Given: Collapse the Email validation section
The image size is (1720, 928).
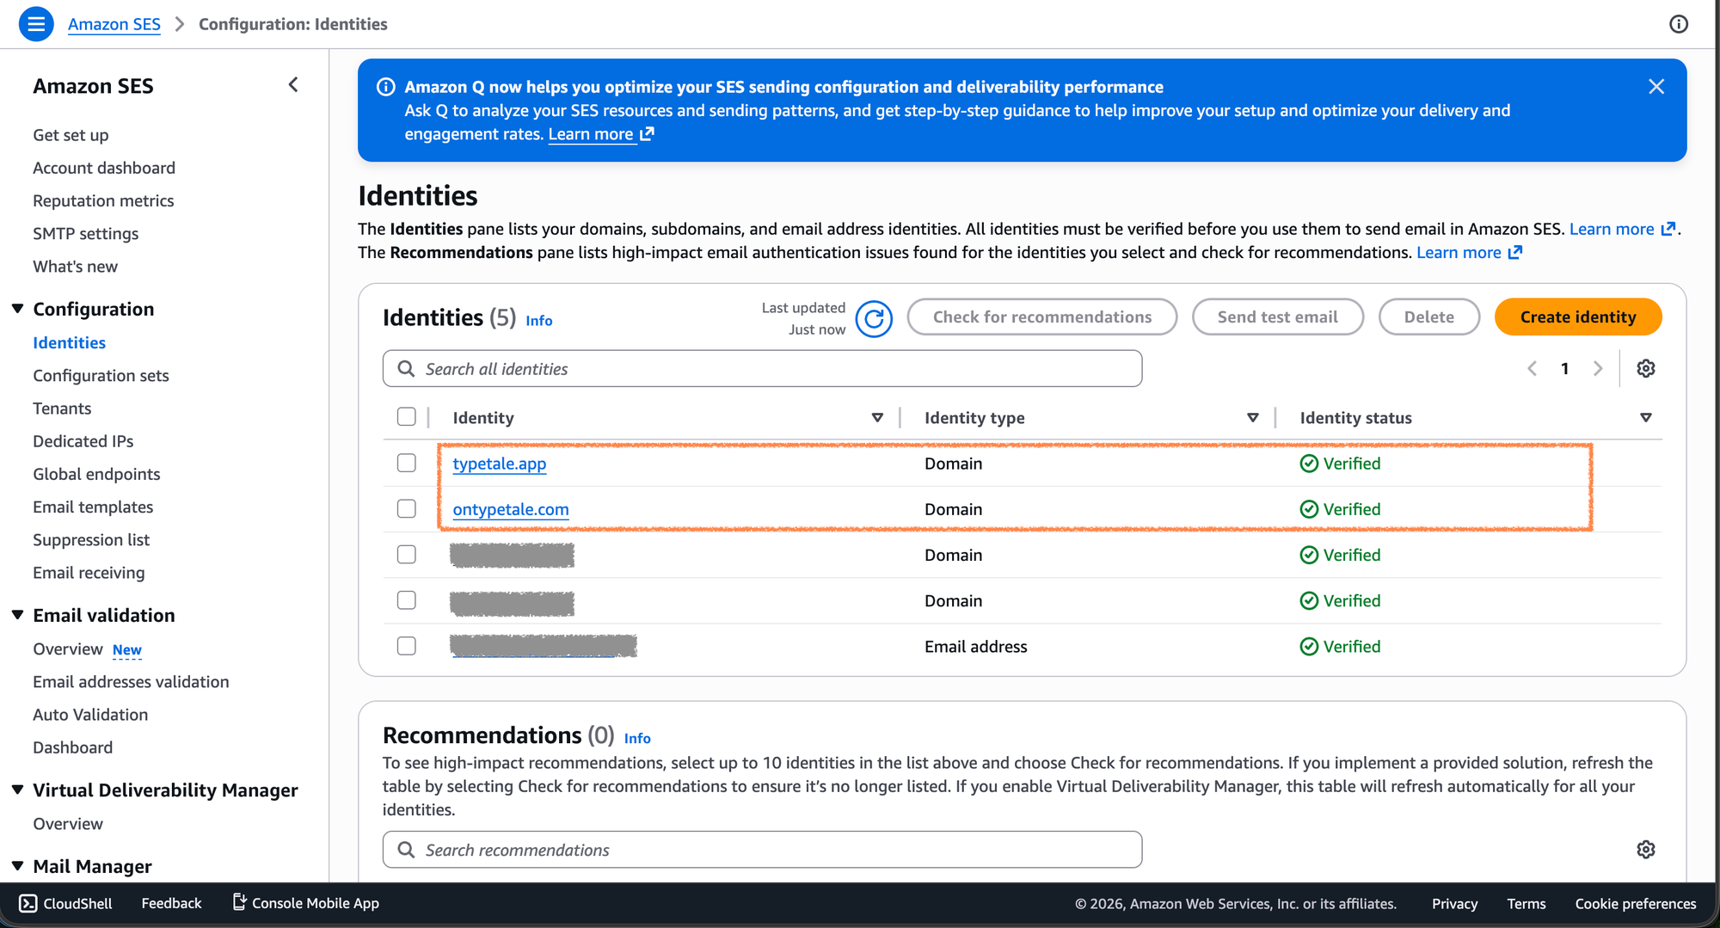Looking at the screenshot, I should pyautogui.click(x=18, y=615).
